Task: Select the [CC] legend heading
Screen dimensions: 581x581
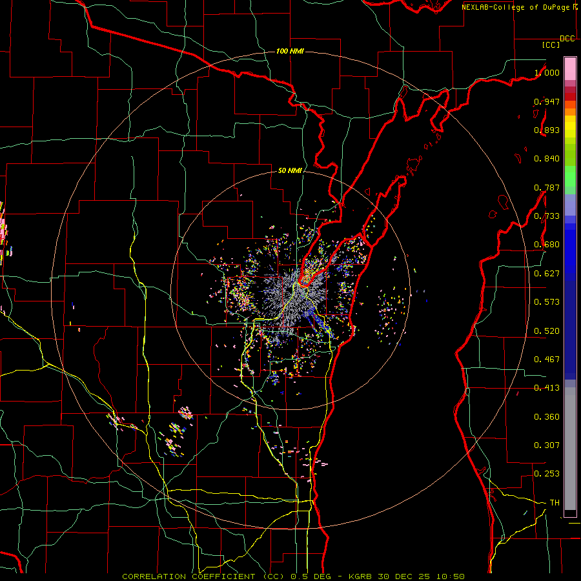Action: point(551,45)
